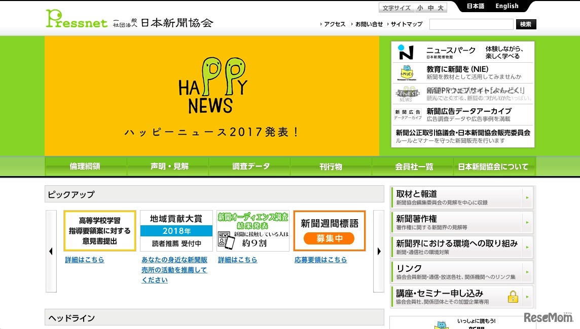Click the Yondoku PR site icon

point(407,94)
